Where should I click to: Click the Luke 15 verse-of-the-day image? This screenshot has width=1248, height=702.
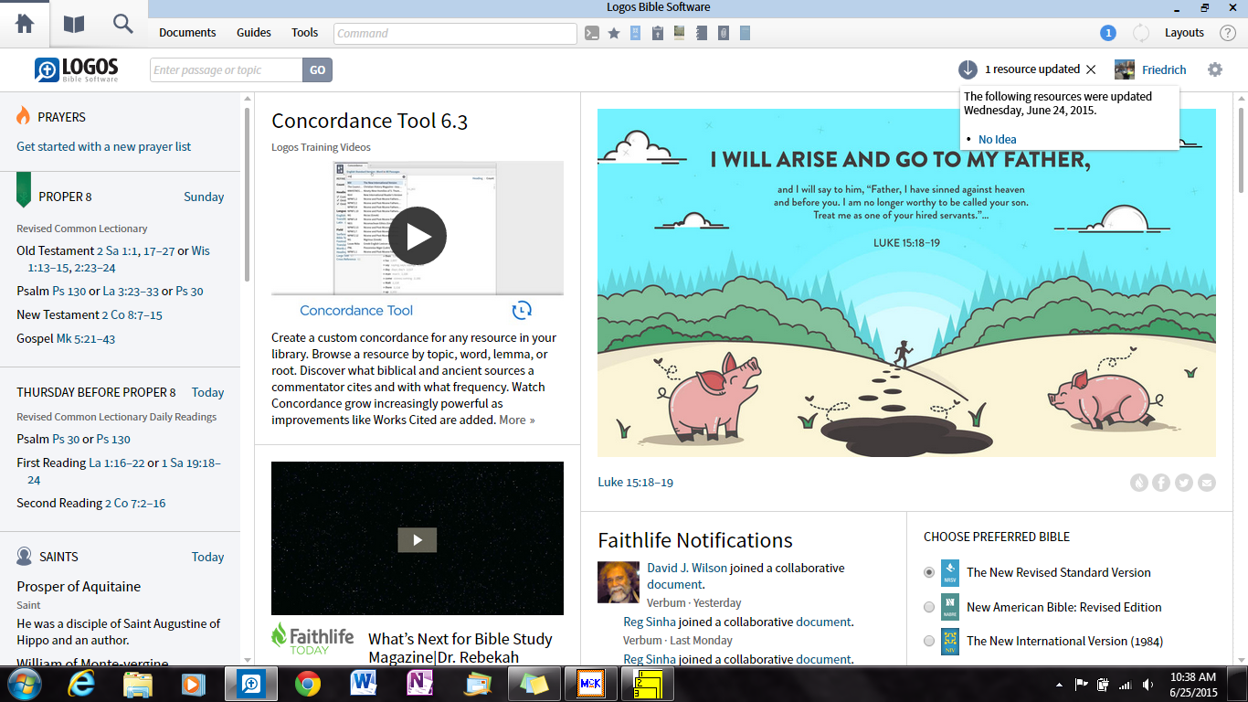[x=906, y=283]
